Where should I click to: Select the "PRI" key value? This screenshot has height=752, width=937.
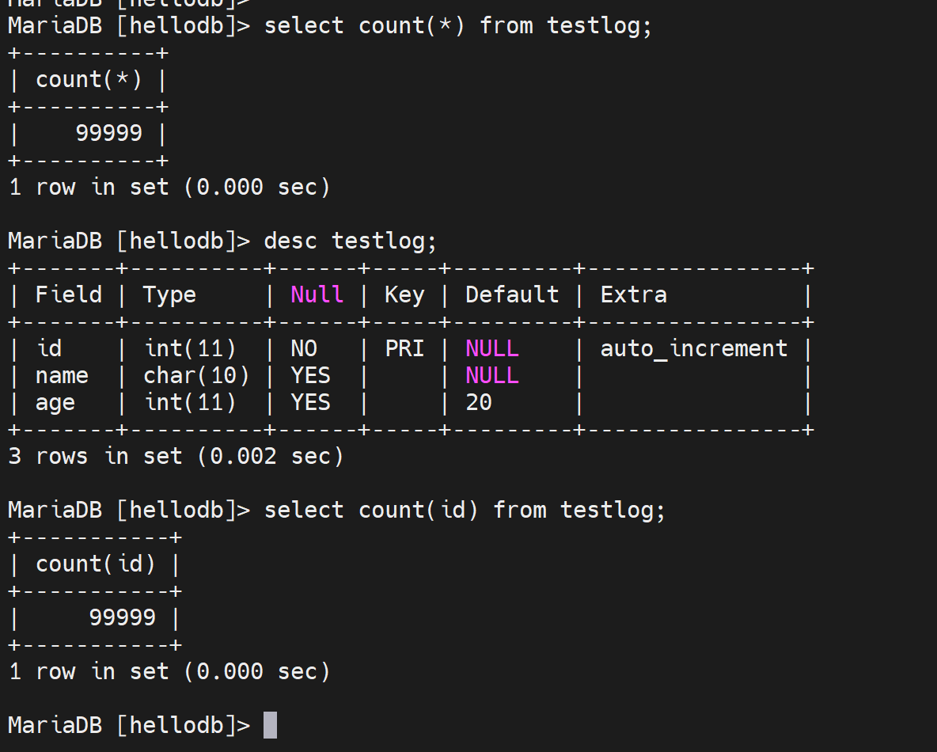pyautogui.click(x=404, y=348)
